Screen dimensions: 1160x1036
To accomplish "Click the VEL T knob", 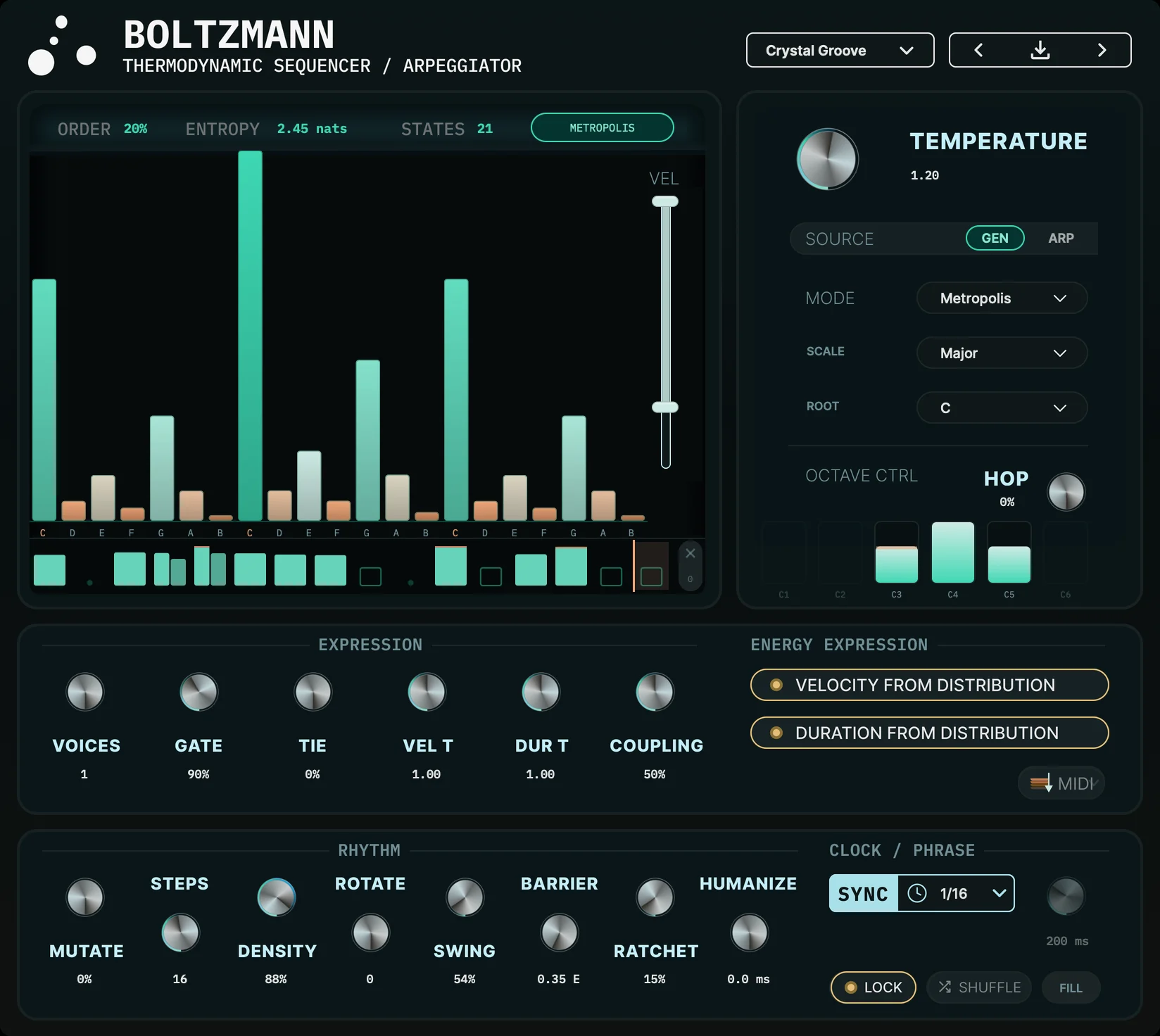I will tap(427, 692).
